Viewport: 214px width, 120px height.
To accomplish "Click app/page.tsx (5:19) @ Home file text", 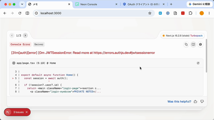I will pos(36,63).
